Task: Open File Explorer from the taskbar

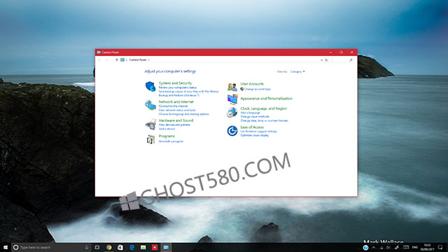Action: [x=143, y=247]
